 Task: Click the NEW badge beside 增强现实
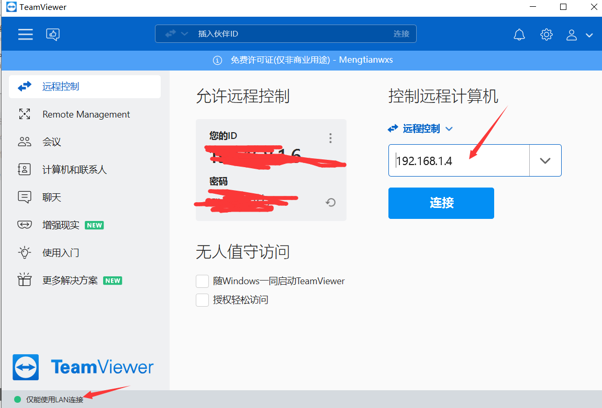coord(94,225)
